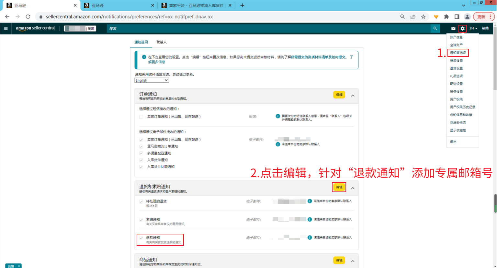Click the forward navigation arrow
The image size is (497, 268).
[17, 16]
